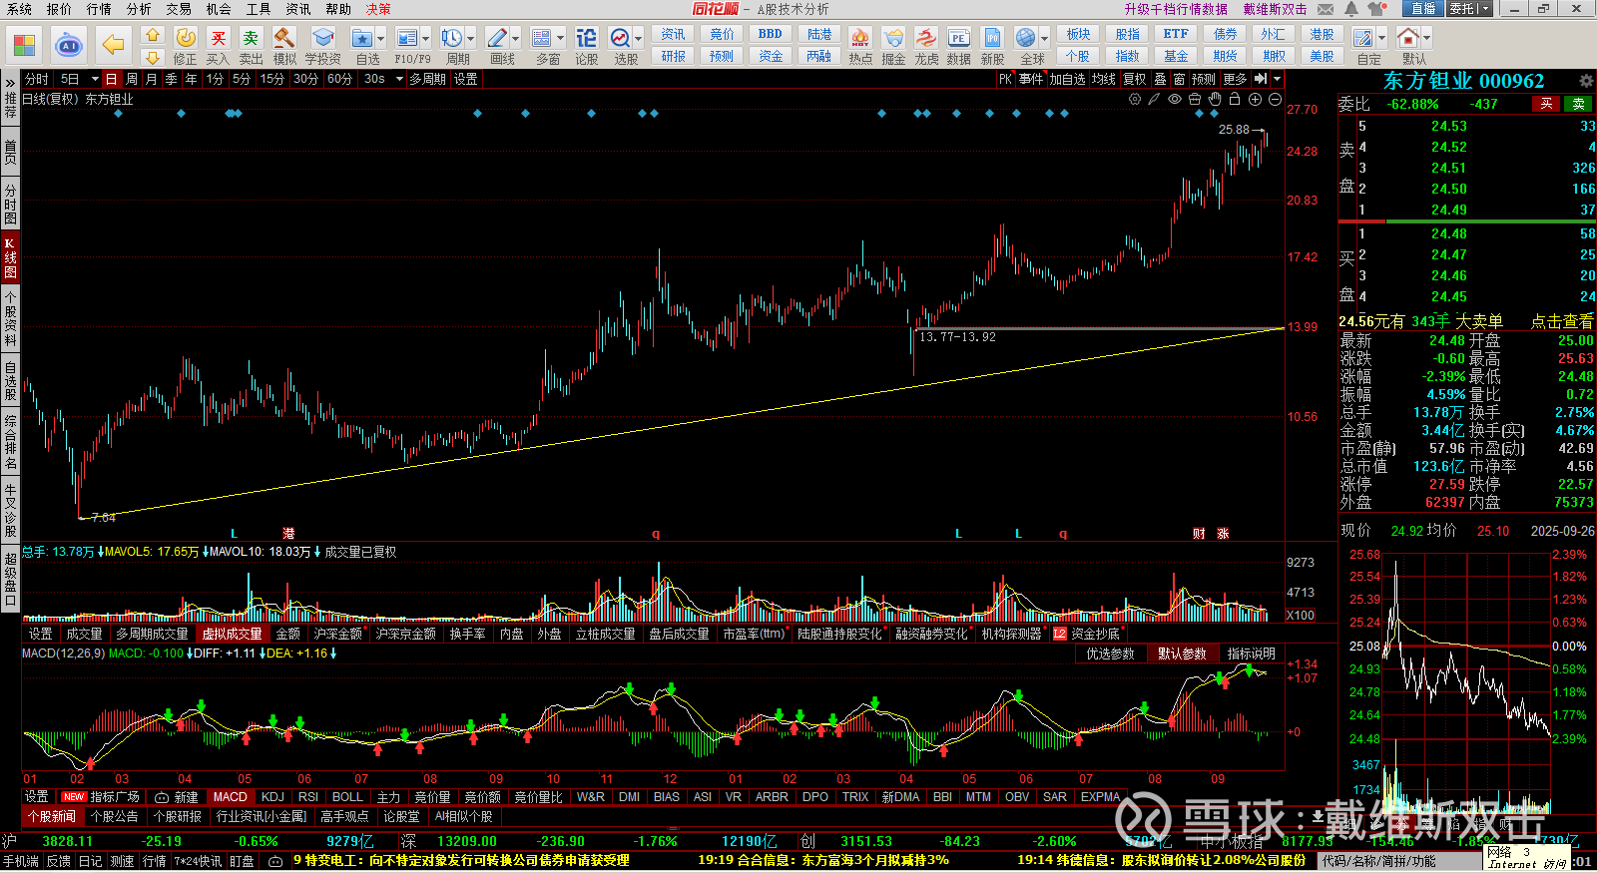
Task: Open the 论股 discussion icon
Action: 586,38
